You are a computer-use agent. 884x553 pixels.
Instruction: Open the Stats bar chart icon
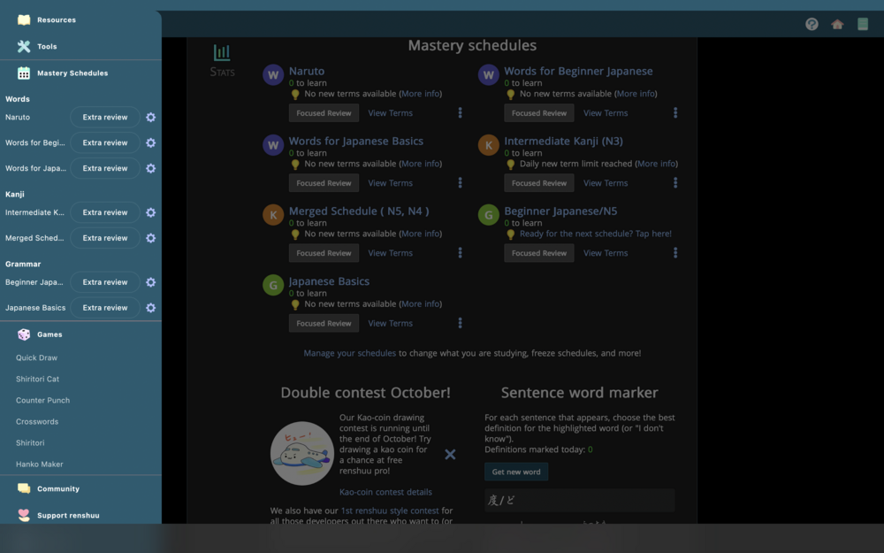[x=222, y=54]
